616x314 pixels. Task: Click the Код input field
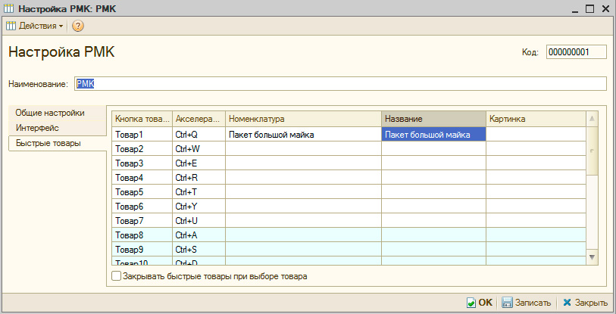577,51
